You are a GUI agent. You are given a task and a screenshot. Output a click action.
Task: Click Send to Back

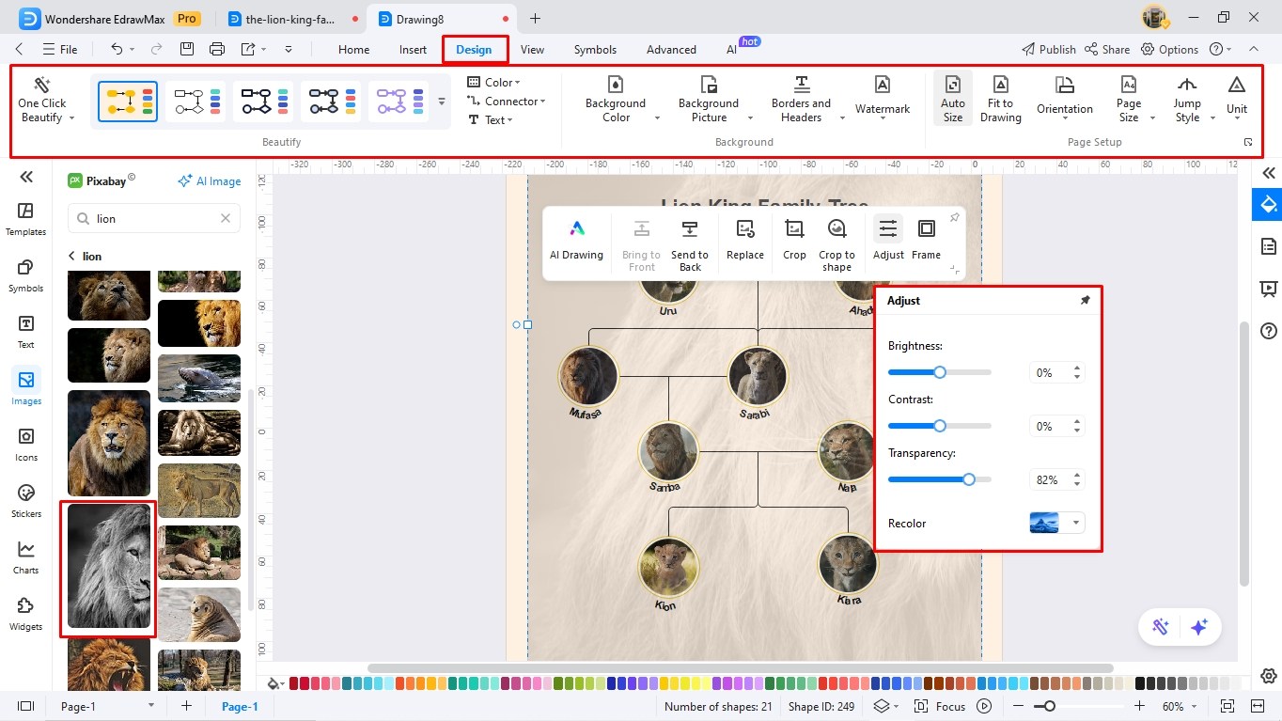point(690,245)
